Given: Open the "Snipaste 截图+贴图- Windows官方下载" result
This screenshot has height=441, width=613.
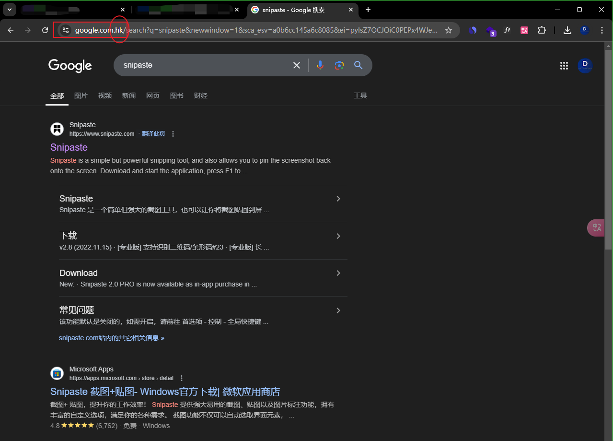Looking at the screenshot, I should (165, 392).
